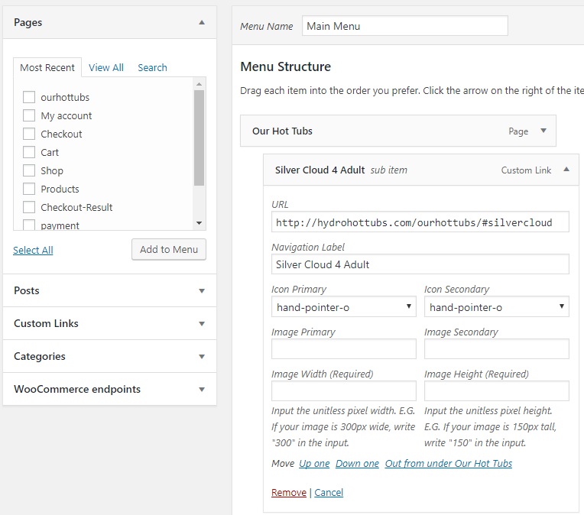Expand the Posts section
The height and width of the screenshot is (515, 584).
pos(202,291)
